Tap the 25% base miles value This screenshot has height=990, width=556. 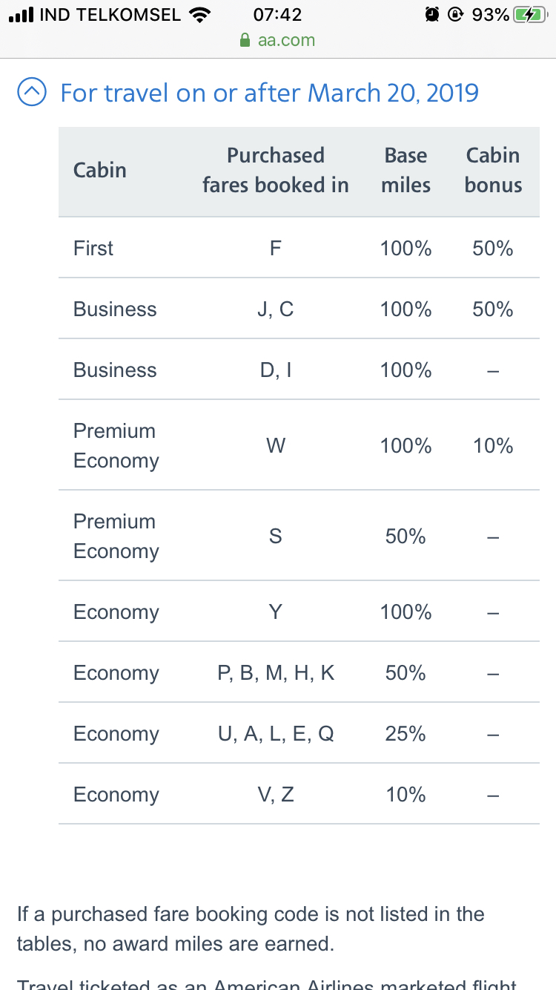click(x=406, y=733)
